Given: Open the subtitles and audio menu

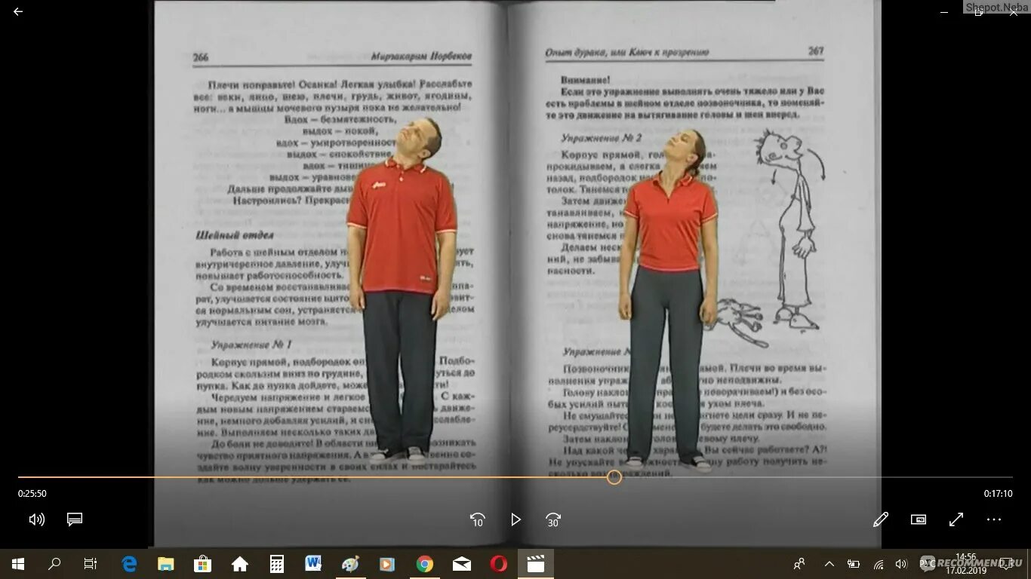Looking at the screenshot, I should (x=75, y=519).
